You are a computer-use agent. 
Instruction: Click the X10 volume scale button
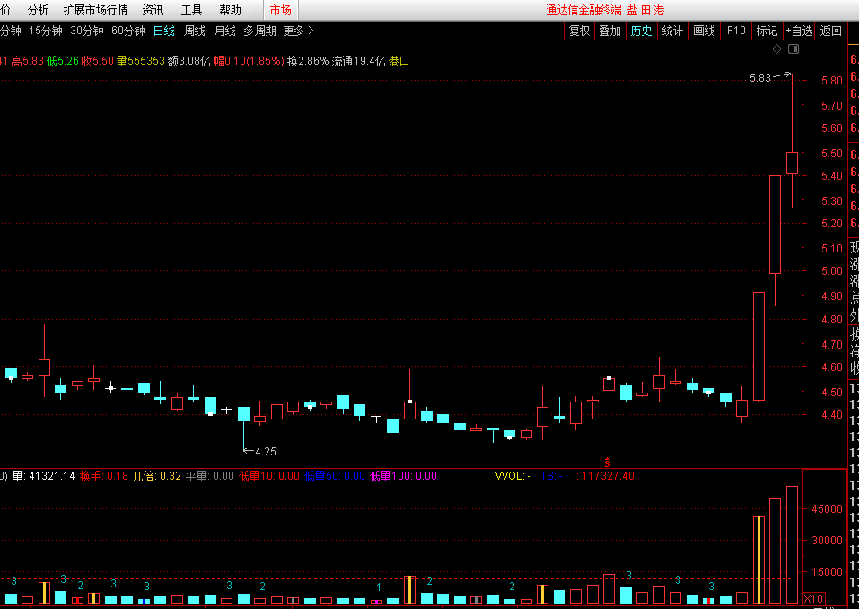[813, 598]
